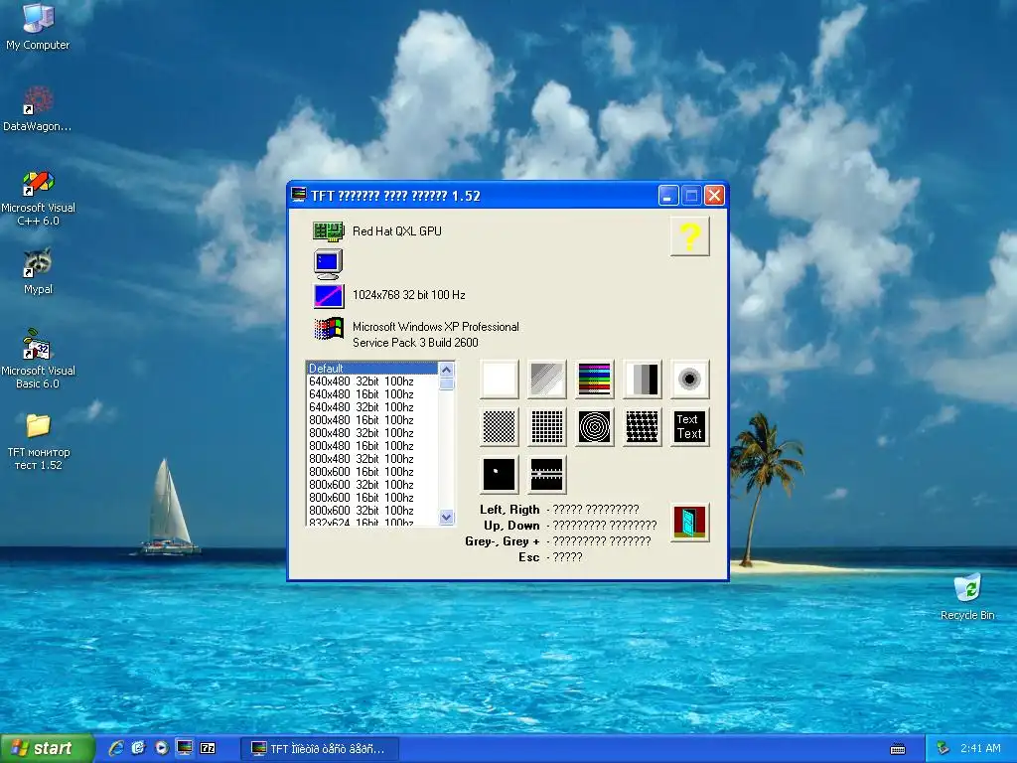Select Microsoft Visual C++ 6.0 shortcut
1017x763 pixels.
point(39,198)
